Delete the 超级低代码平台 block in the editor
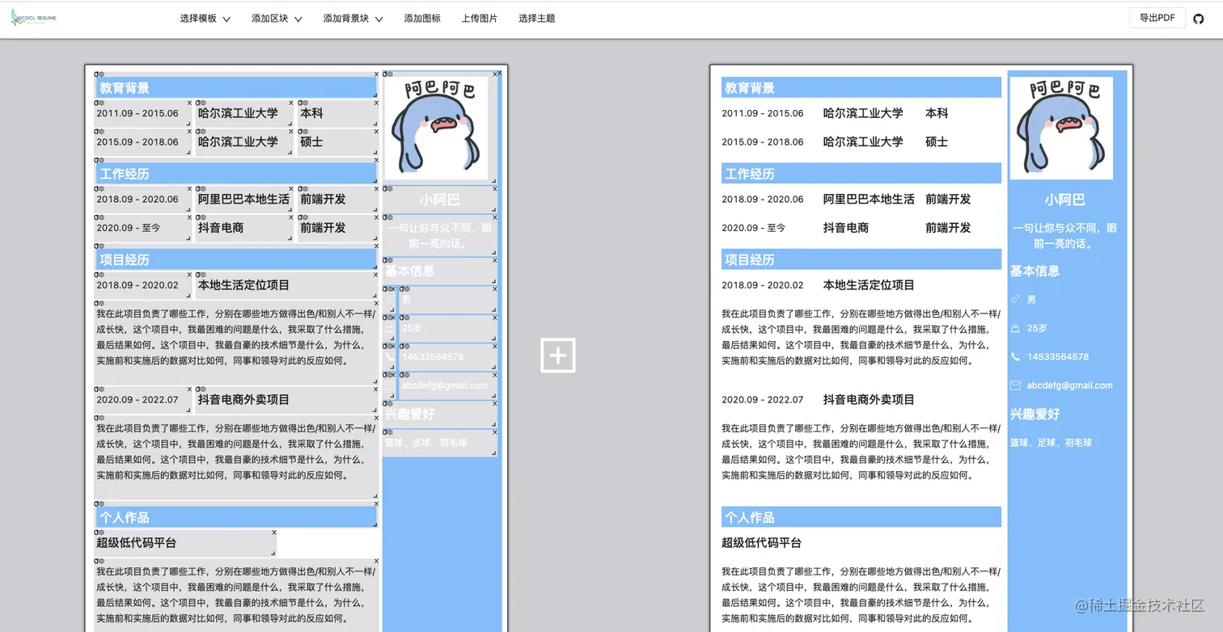Screen dimensions: 1223x632 coord(274,532)
